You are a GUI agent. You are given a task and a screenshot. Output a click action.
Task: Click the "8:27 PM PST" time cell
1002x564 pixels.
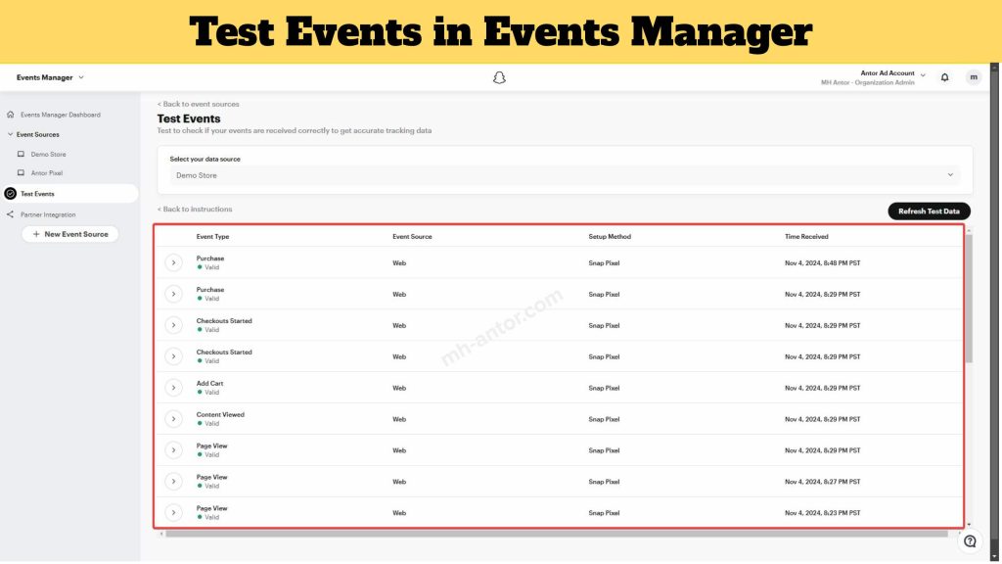(x=822, y=482)
